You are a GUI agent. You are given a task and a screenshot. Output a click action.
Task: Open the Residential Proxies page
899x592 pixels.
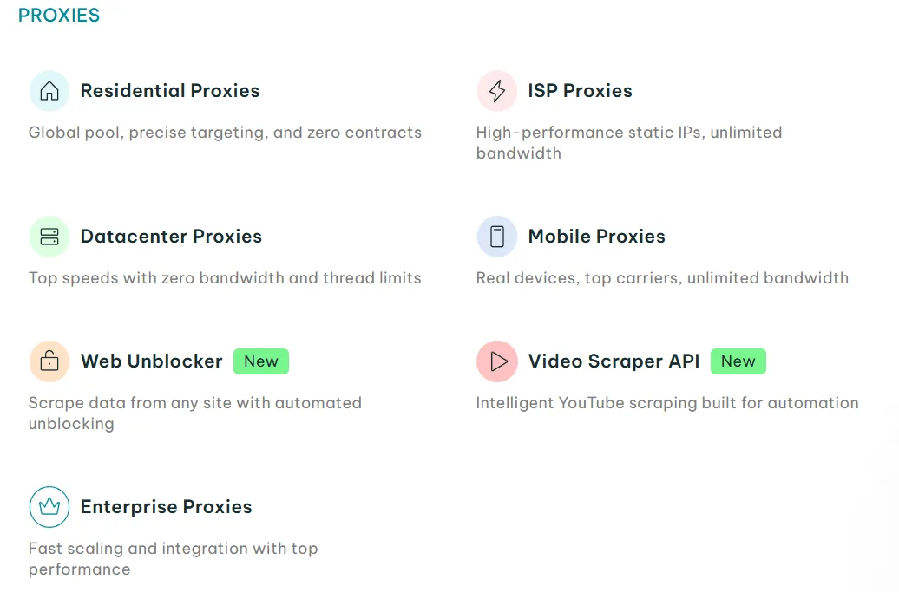[x=170, y=90]
